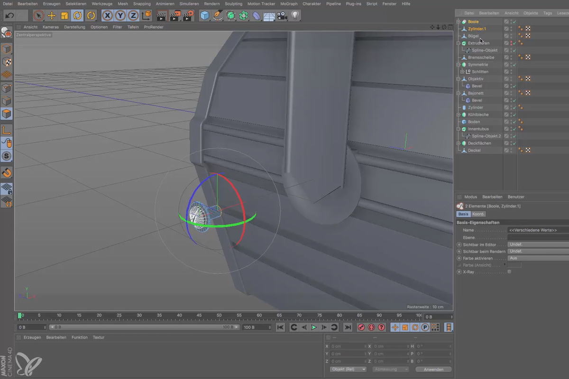Open Sichtbar im Editor dropdown
Screen dimensions: 569x379
538,244
